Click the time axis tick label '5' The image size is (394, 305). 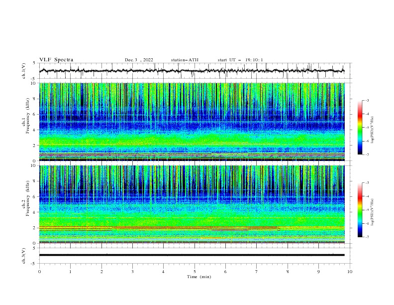tap(195, 272)
